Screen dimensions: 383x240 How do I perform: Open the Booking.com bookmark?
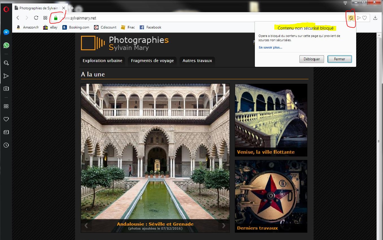click(x=76, y=27)
